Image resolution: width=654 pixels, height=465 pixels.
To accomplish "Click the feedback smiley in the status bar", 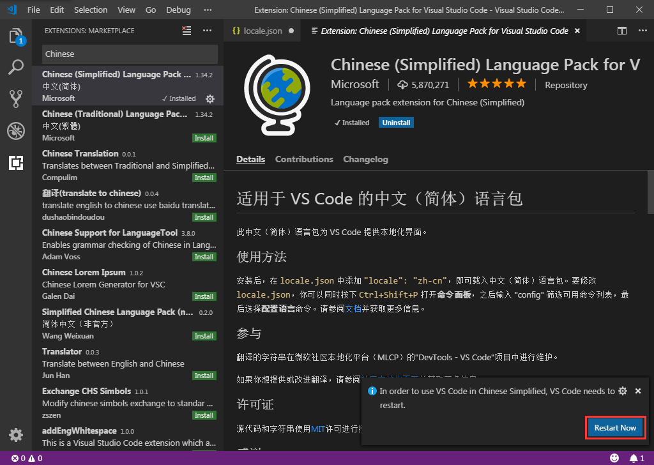I will click(614, 458).
